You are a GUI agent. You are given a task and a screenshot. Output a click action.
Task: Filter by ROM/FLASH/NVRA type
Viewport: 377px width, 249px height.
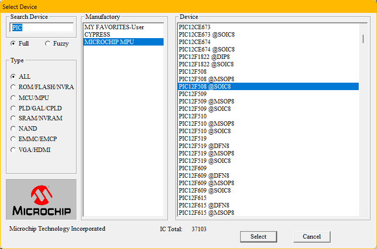tap(13, 87)
